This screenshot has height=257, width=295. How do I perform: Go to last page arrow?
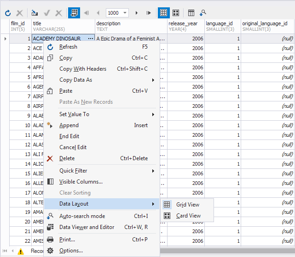[149, 13]
